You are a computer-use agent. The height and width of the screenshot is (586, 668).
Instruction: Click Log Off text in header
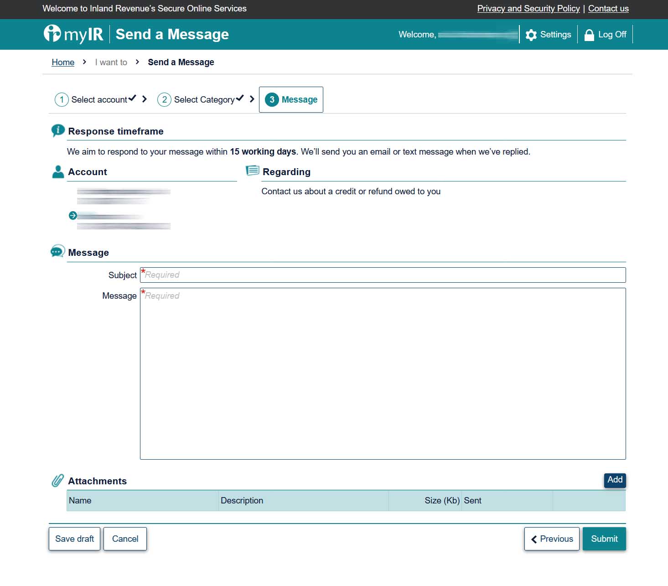click(612, 35)
